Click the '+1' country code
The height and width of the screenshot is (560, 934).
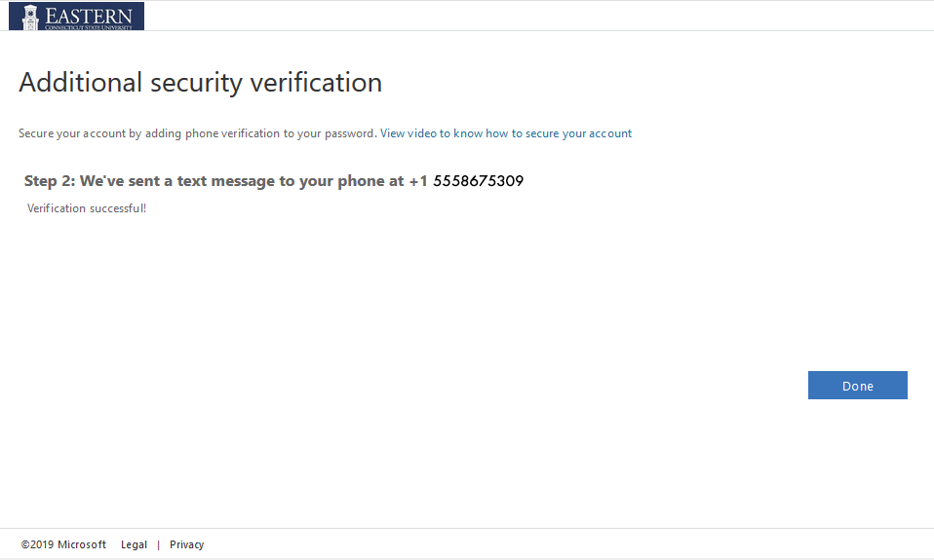(x=418, y=181)
